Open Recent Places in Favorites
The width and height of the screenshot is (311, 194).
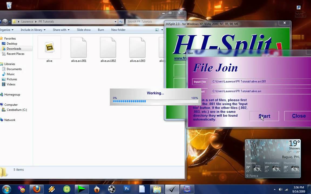click(15, 54)
